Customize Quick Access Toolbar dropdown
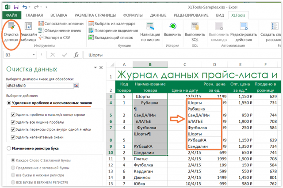 (x=46, y=7)
